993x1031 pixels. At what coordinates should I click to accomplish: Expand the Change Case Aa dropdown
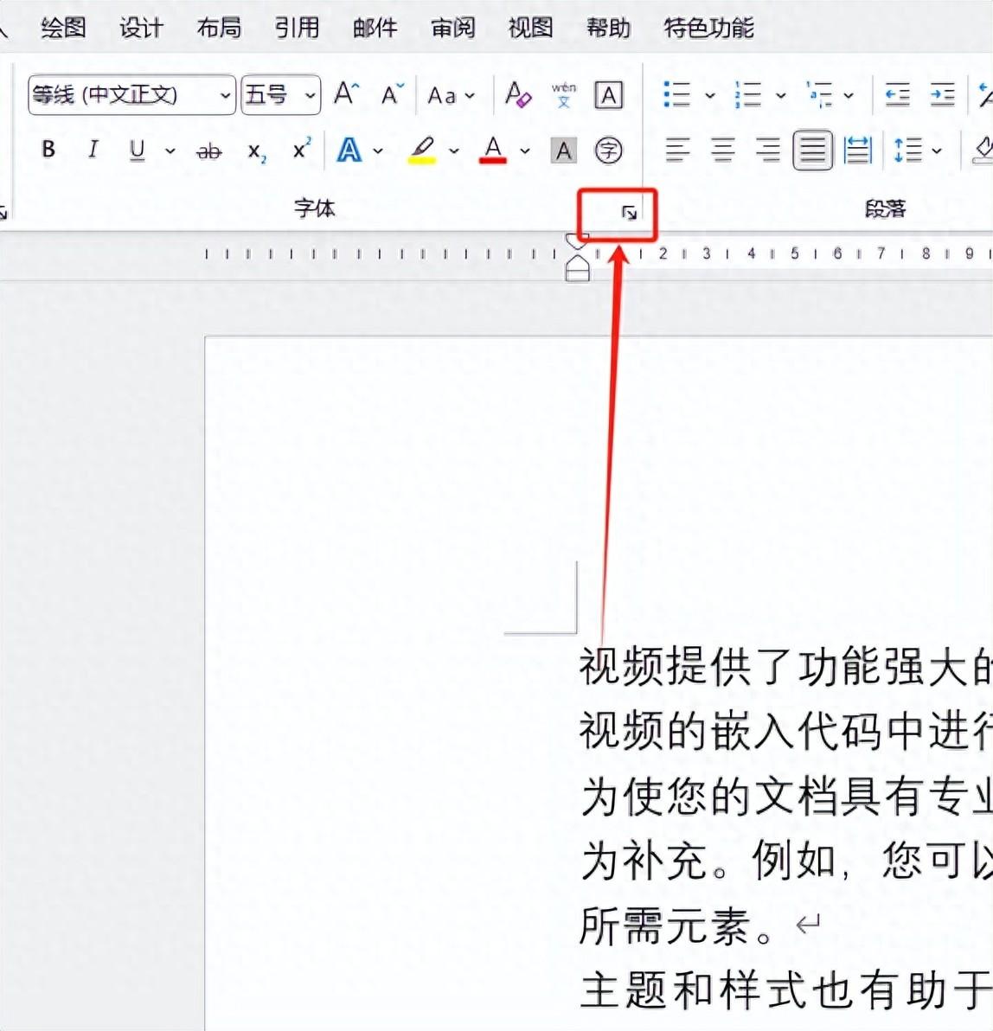tap(452, 95)
